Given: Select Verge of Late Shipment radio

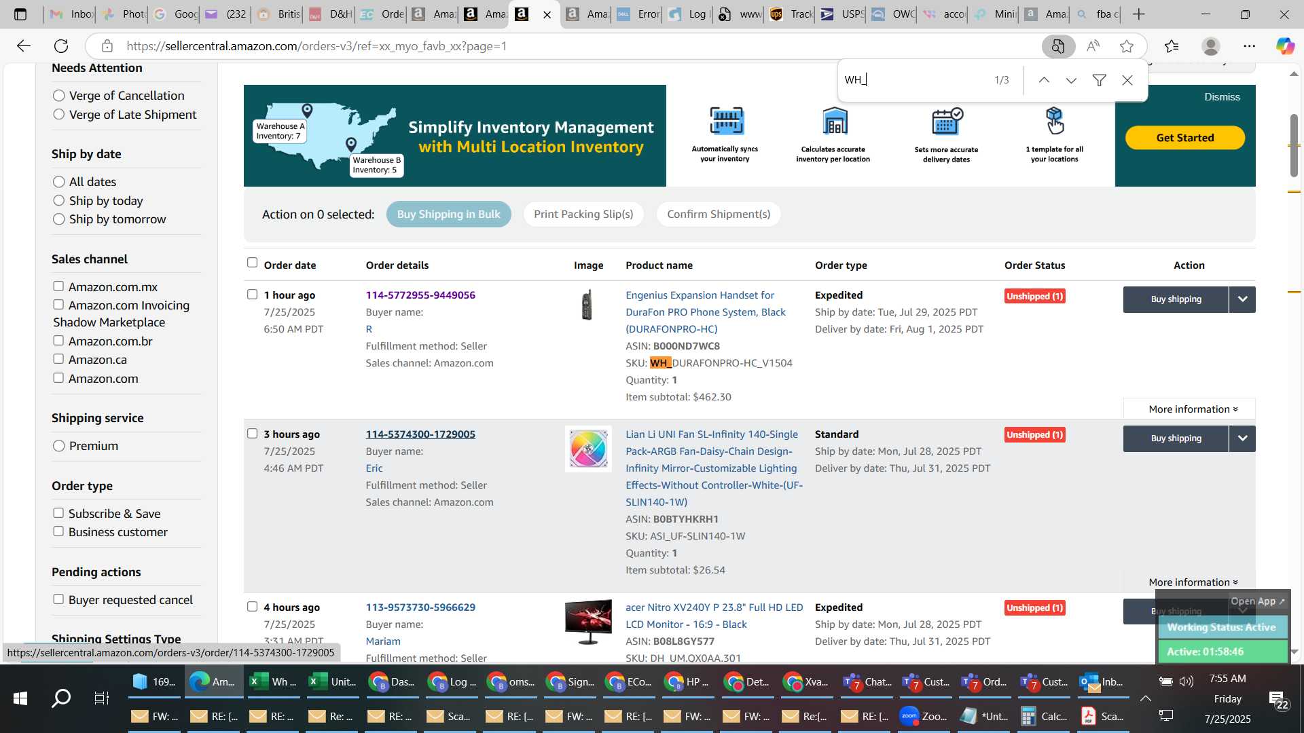Looking at the screenshot, I should pos(59,115).
